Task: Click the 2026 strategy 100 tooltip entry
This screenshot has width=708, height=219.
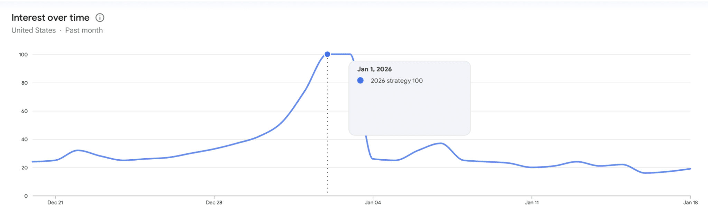Action: pyautogui.click(x=397, y=81)
